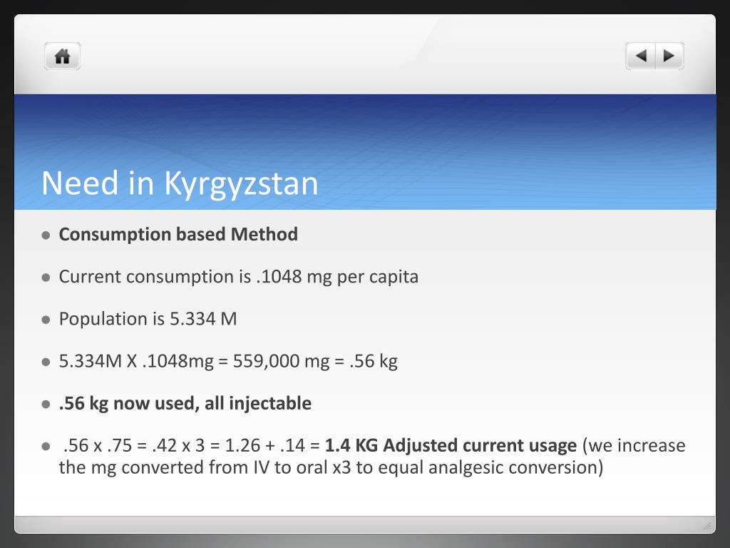Click the gray footer bar of the slide
This screenshot has width=730, height=548.
(x=365, y=524)
